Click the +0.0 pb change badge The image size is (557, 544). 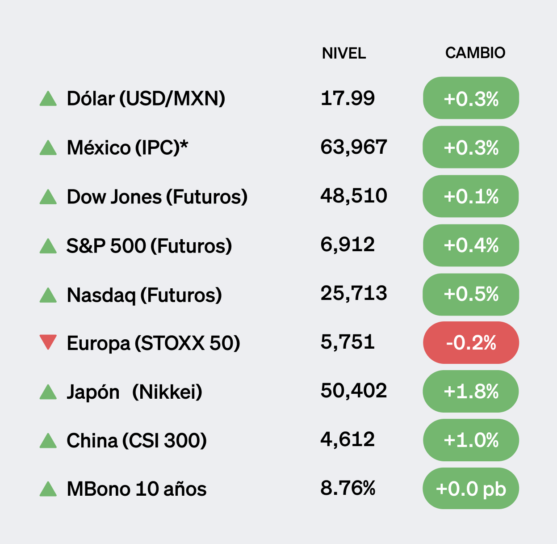click(471, 489)
